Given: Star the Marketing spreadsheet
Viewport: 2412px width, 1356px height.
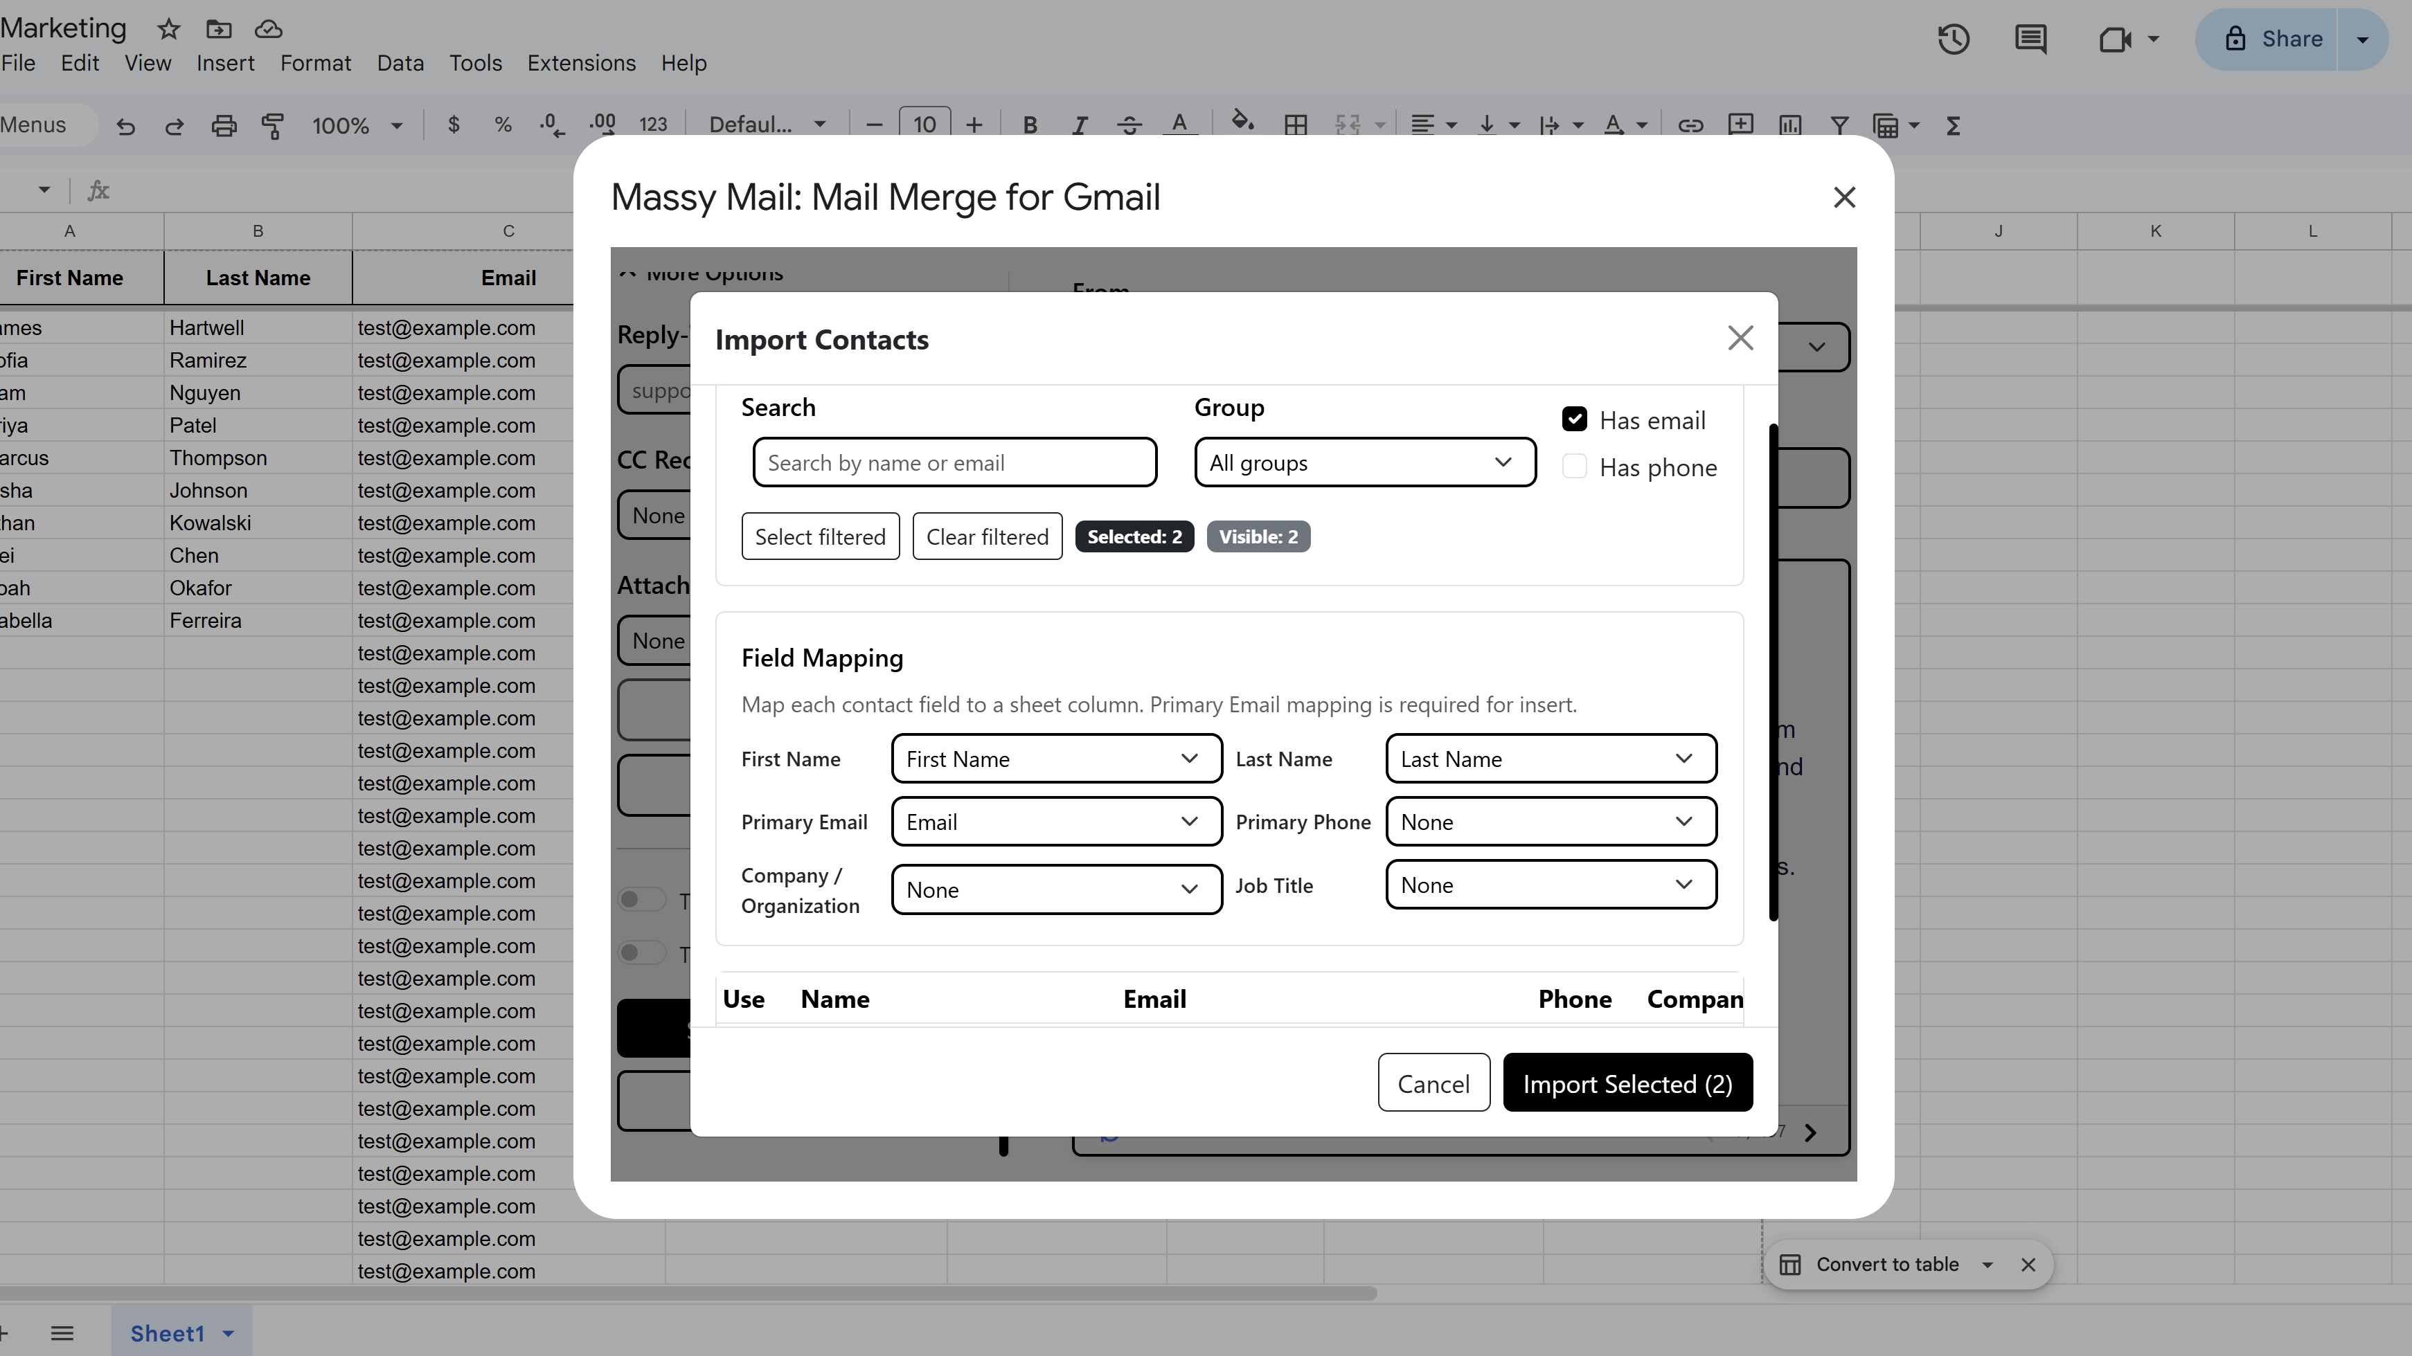Looking at the screenshot, I should [x=168, y=29].
